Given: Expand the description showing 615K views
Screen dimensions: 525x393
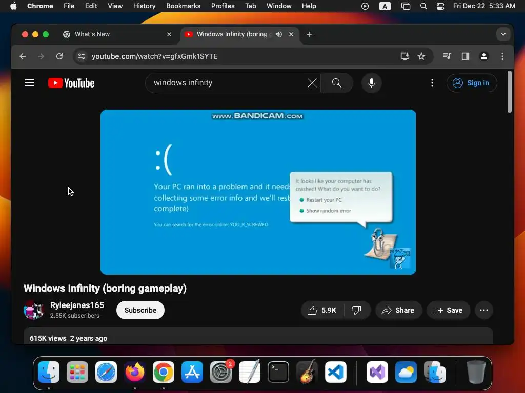Looking at the screenshot, I should click(258, 336).
